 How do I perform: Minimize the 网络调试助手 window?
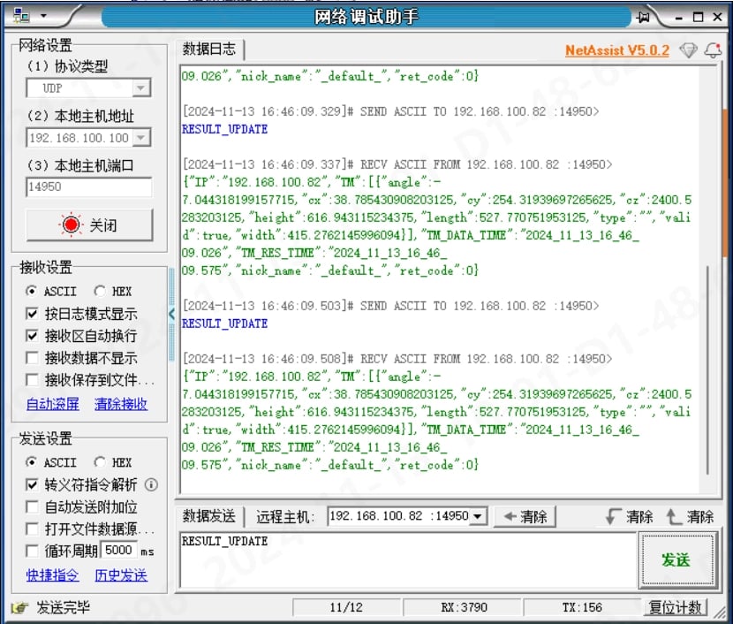point(679,18)
